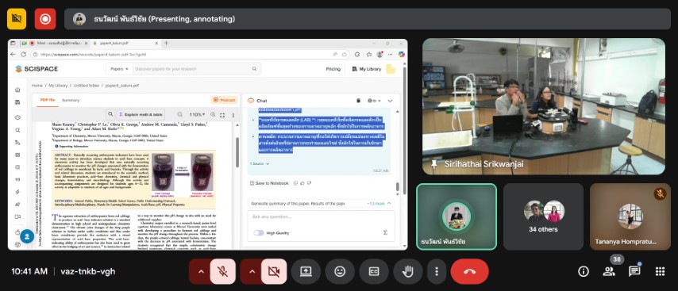Image resolution: width=678 pixels, height=291 pixels.
Task: Expand camera video settings arrow
Action: click(252, 271)
